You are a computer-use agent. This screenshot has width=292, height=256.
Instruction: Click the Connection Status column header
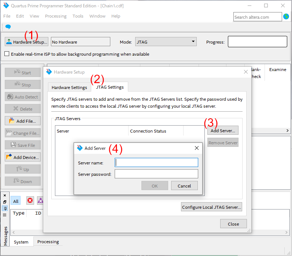point(156,131)
